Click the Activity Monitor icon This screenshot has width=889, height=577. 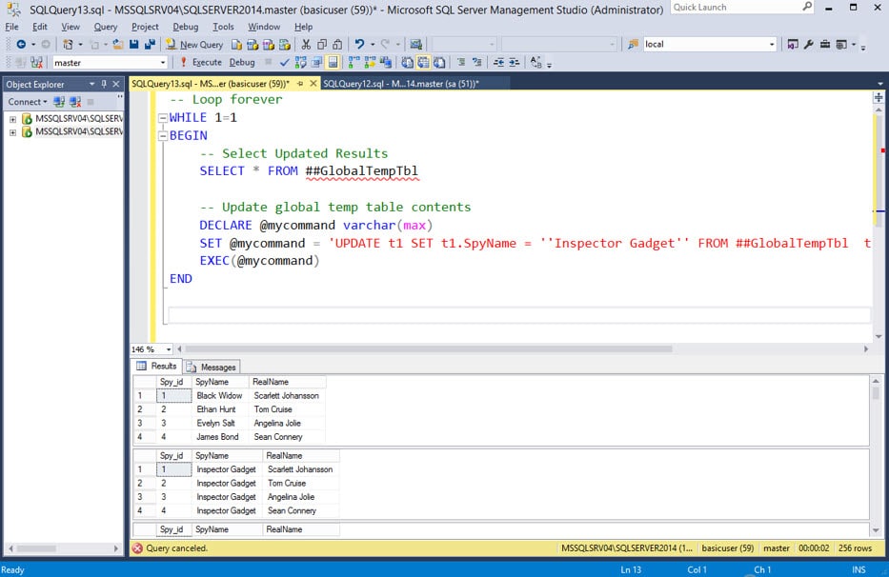(416, 44)
